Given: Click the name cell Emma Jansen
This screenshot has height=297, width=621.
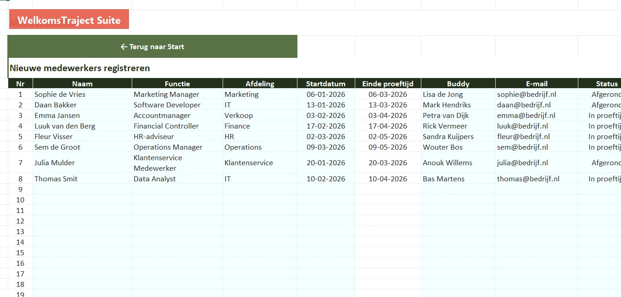Looking at the screenshot, I should click(x=83, y=115).
